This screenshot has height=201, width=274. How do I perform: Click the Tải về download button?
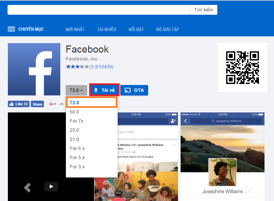[104, 90]
